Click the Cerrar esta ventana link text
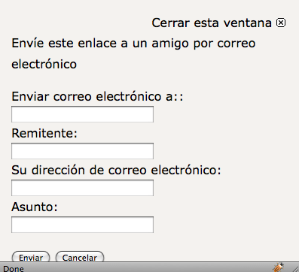This screenshot has width=299, height=272. [212, 23]
